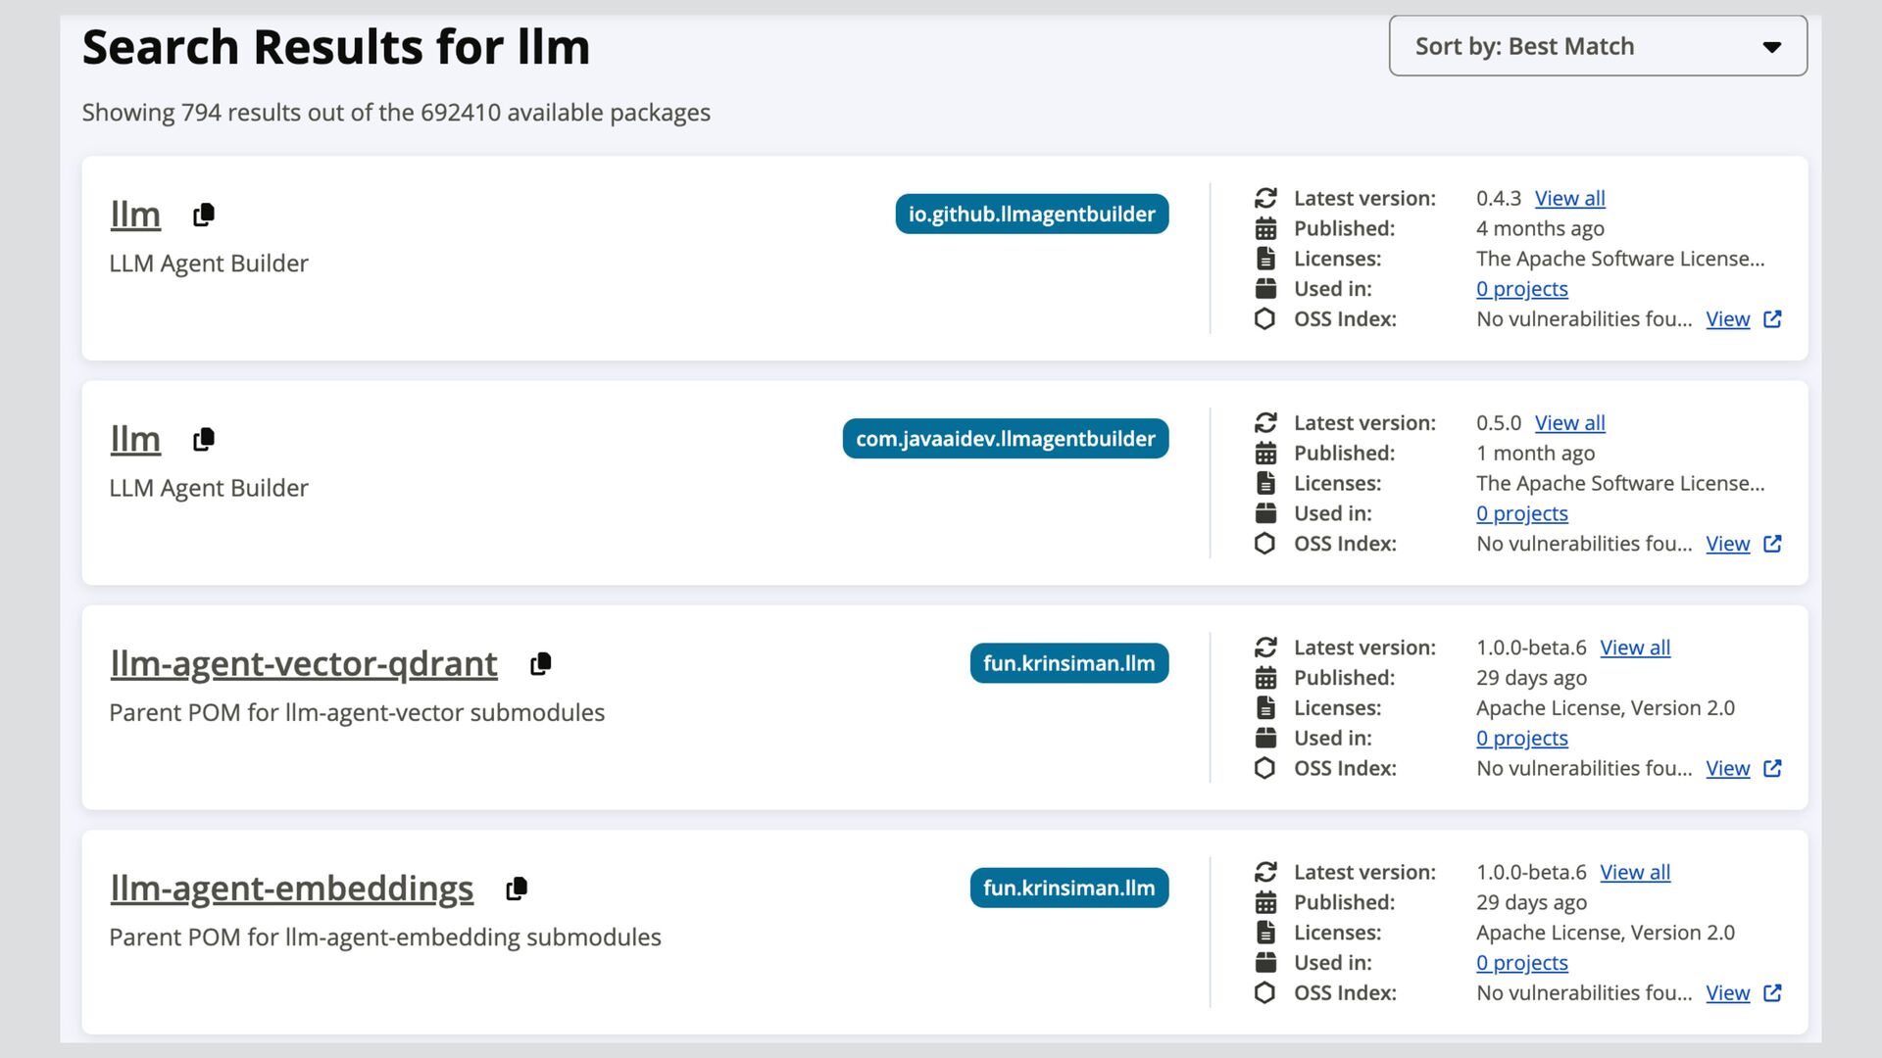Image resolution: width=1882 pixels, height=1058 pixels.
Task: Copy snippet for com.javaaidev llm package
Action: [204, 439]
